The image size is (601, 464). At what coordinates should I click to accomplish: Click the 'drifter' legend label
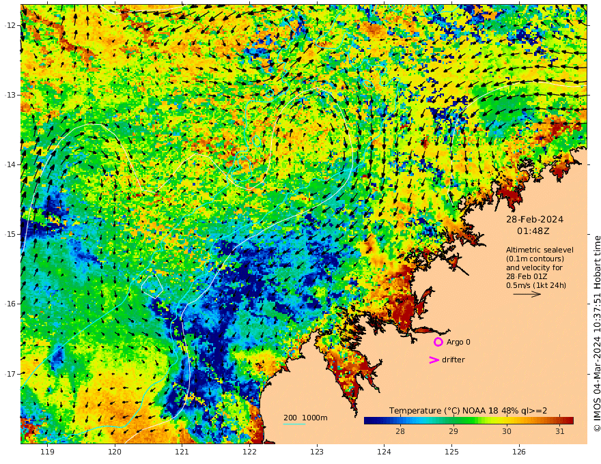pos(453,360)
